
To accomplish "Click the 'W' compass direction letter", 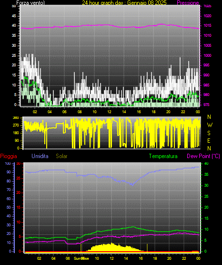I will click(x=210, y=125).
